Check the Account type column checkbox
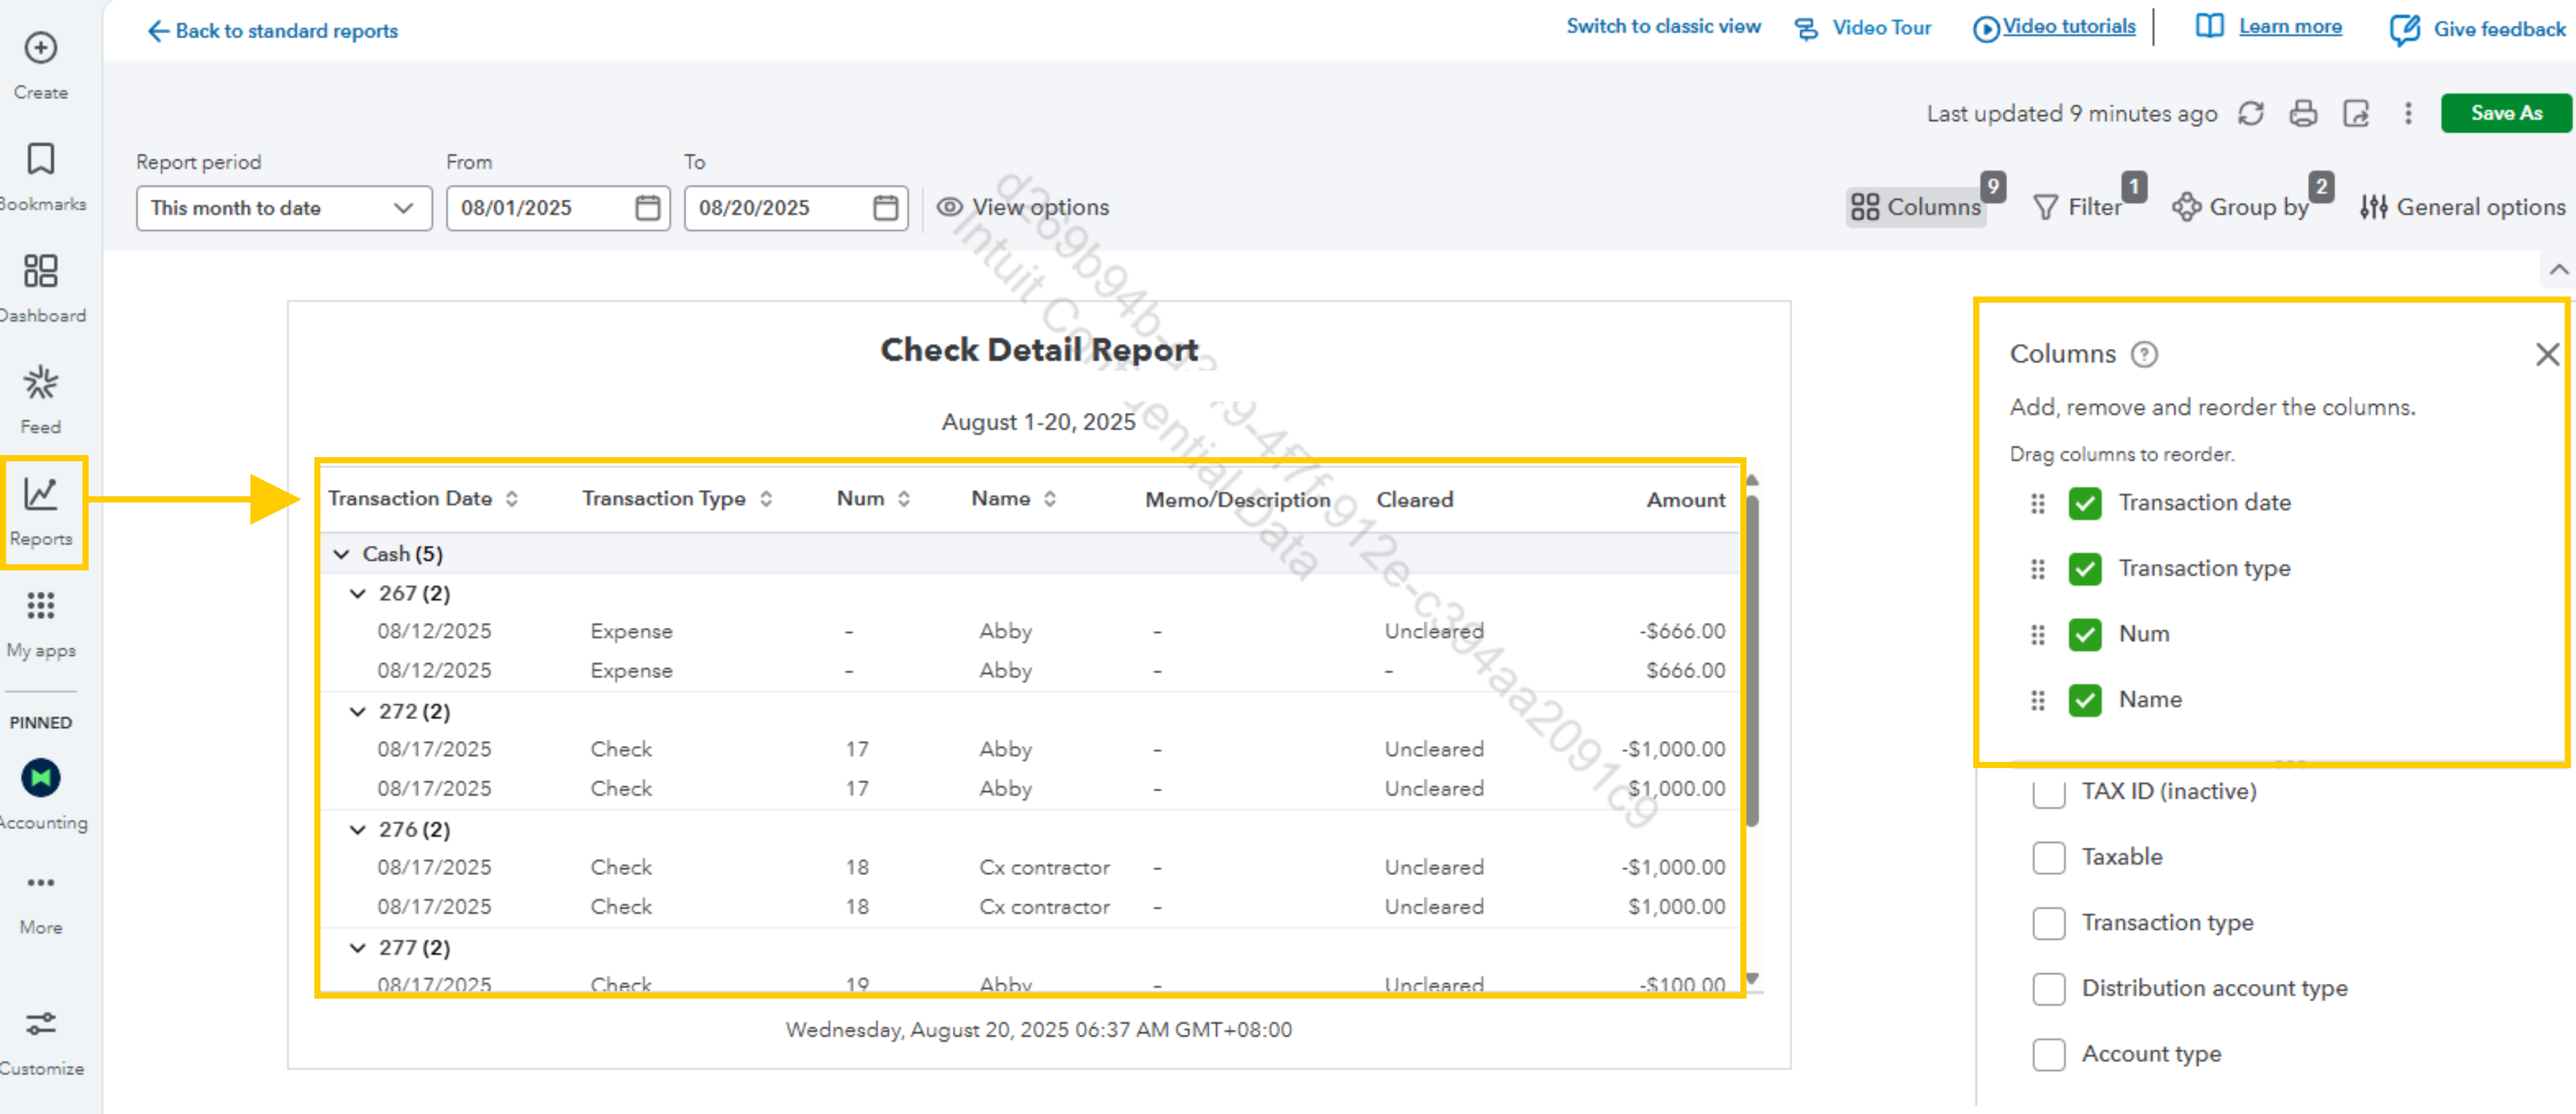2576x1114 pixels. click(x=2049, y=1054)
